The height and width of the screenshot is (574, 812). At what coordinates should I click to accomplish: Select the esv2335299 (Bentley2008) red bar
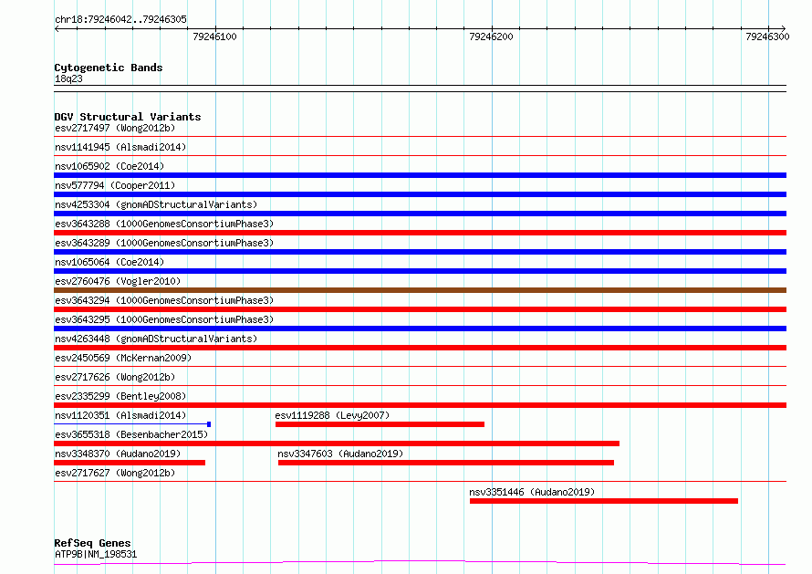tap(420, 405)
